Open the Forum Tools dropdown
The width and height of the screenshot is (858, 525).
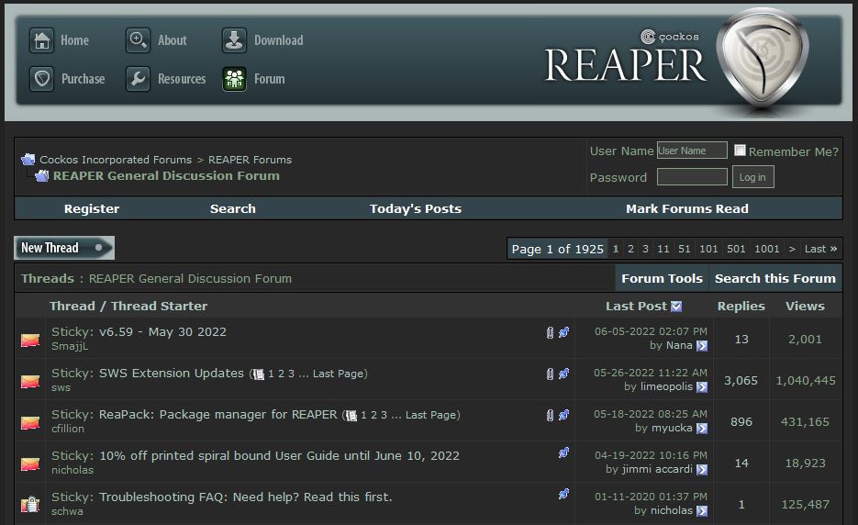(x=662, y=278)
